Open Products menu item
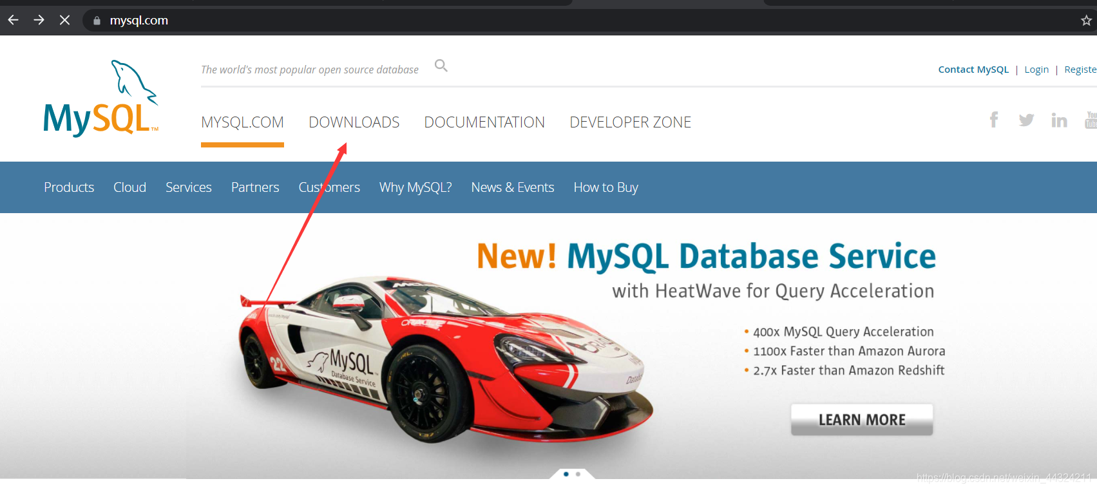Viewport: 1097px width, 490px height. [69, 187]
